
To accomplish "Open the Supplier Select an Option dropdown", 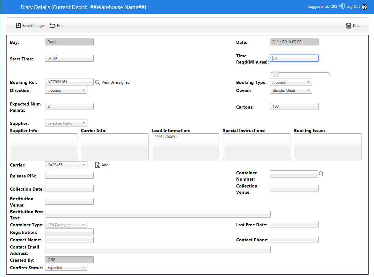I will 66,123.
